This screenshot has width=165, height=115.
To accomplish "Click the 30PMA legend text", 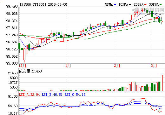I will tap(154, 4).
